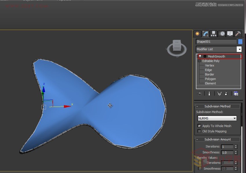Enable Old Style Mapping checkbox
The image size is (246, 173).
199,131
